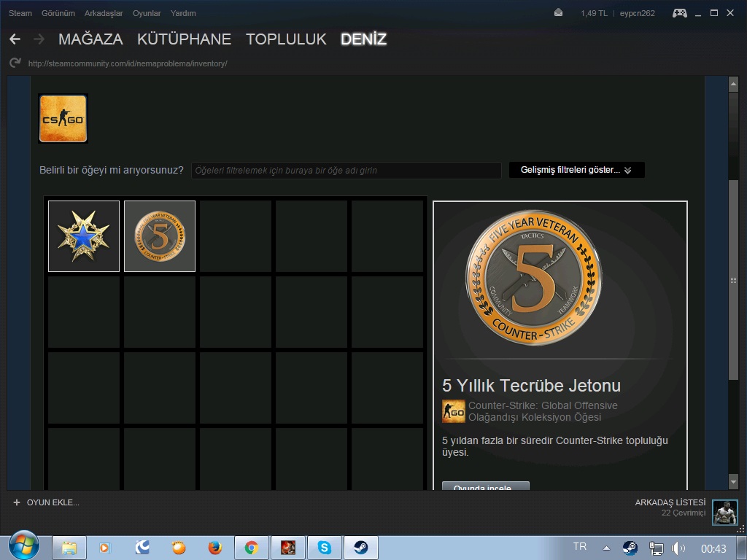
Task: Click the 5 Yıllık Tecrübe Jetonu title
Action: click(x=531, y=385)
